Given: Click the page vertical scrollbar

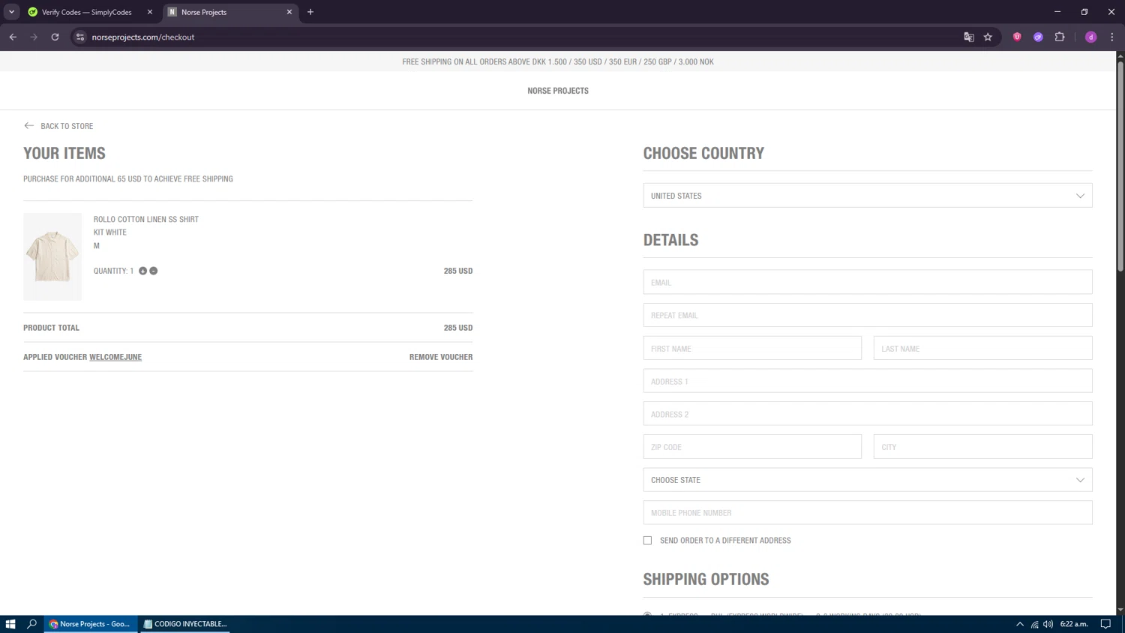Looking at the screenshot, I should 1120,165.
